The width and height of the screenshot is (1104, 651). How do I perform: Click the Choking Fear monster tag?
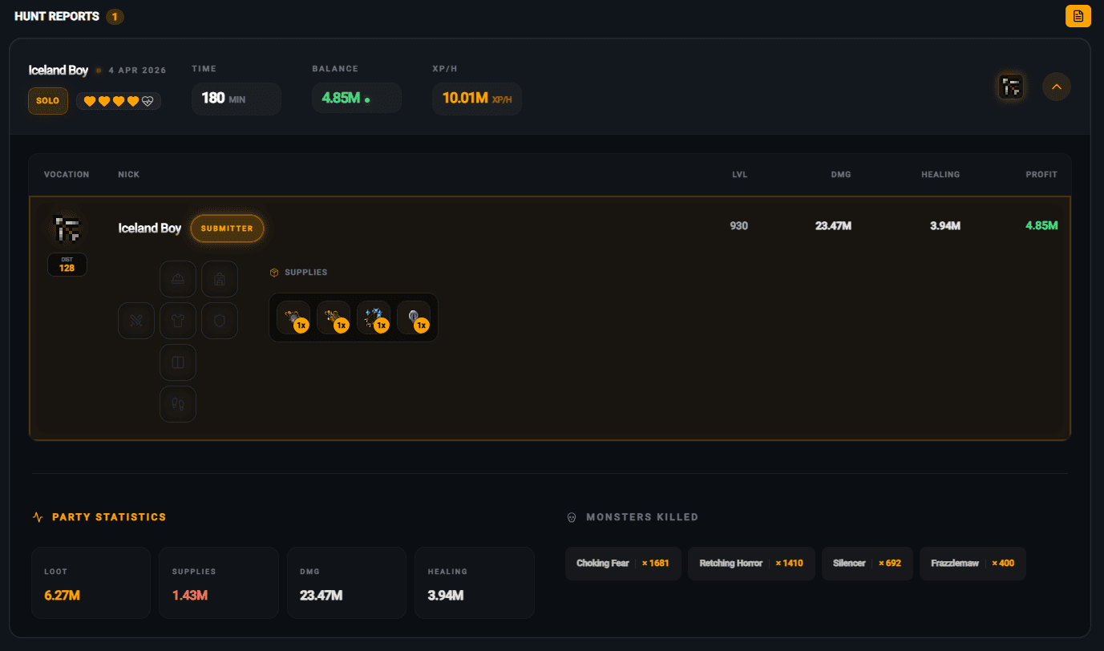(x=622, y=564)
